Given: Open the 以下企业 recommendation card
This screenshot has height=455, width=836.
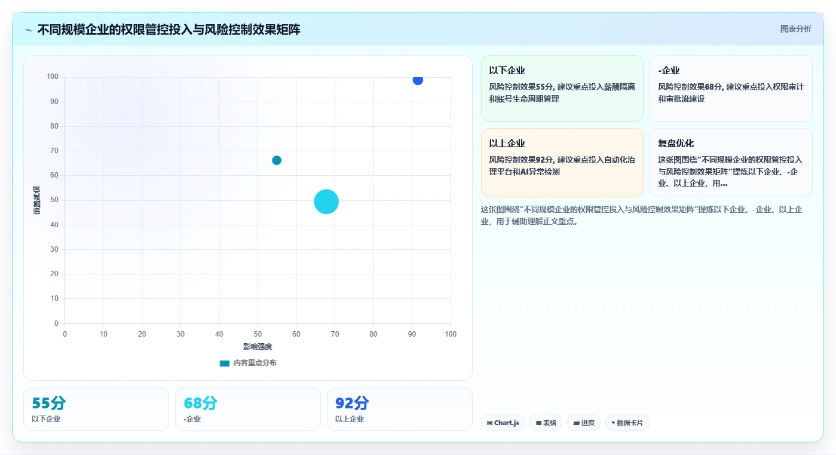Looking at the screenshot, I should pos(562,88).
